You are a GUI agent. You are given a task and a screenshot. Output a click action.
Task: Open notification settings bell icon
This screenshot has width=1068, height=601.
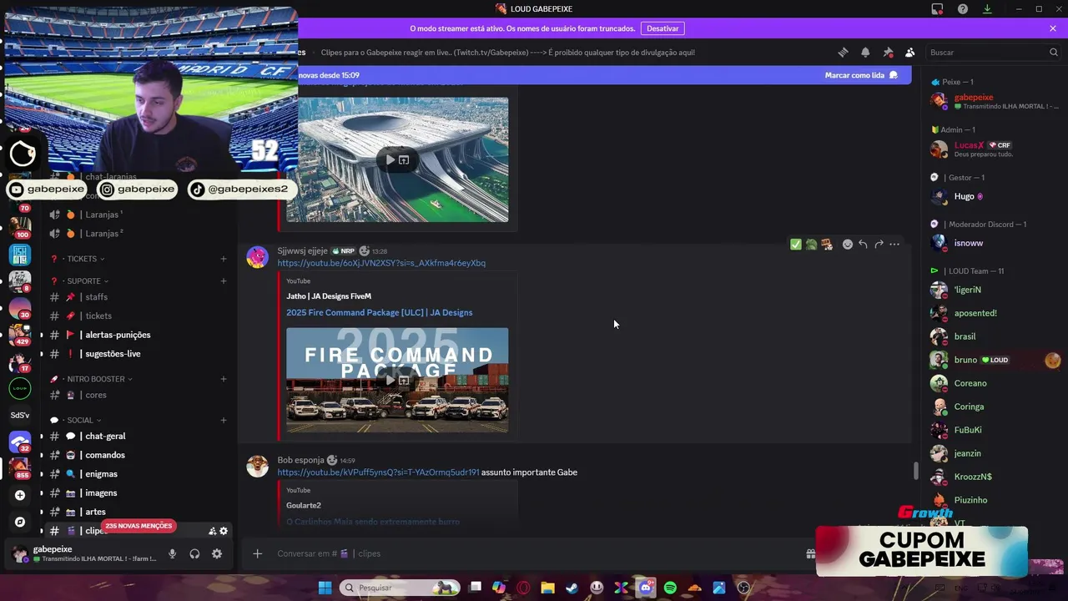click(865, 52)
